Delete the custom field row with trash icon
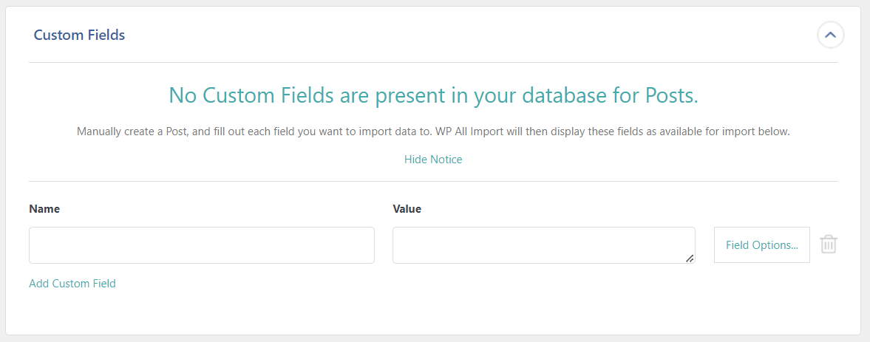 829,244
